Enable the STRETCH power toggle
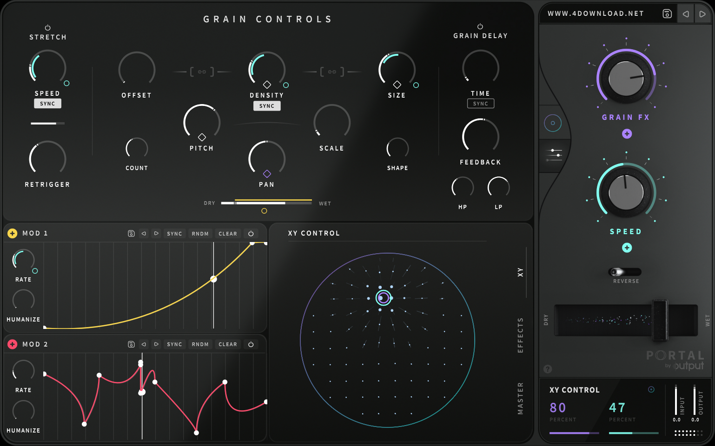The image size is (715, 446). pos(47,27)
